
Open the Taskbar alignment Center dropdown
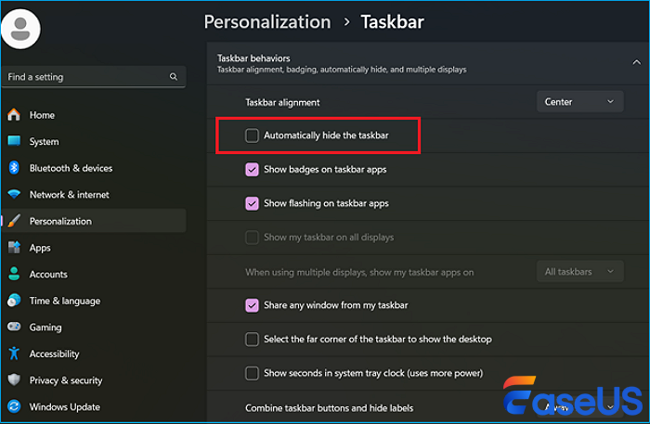578,102
